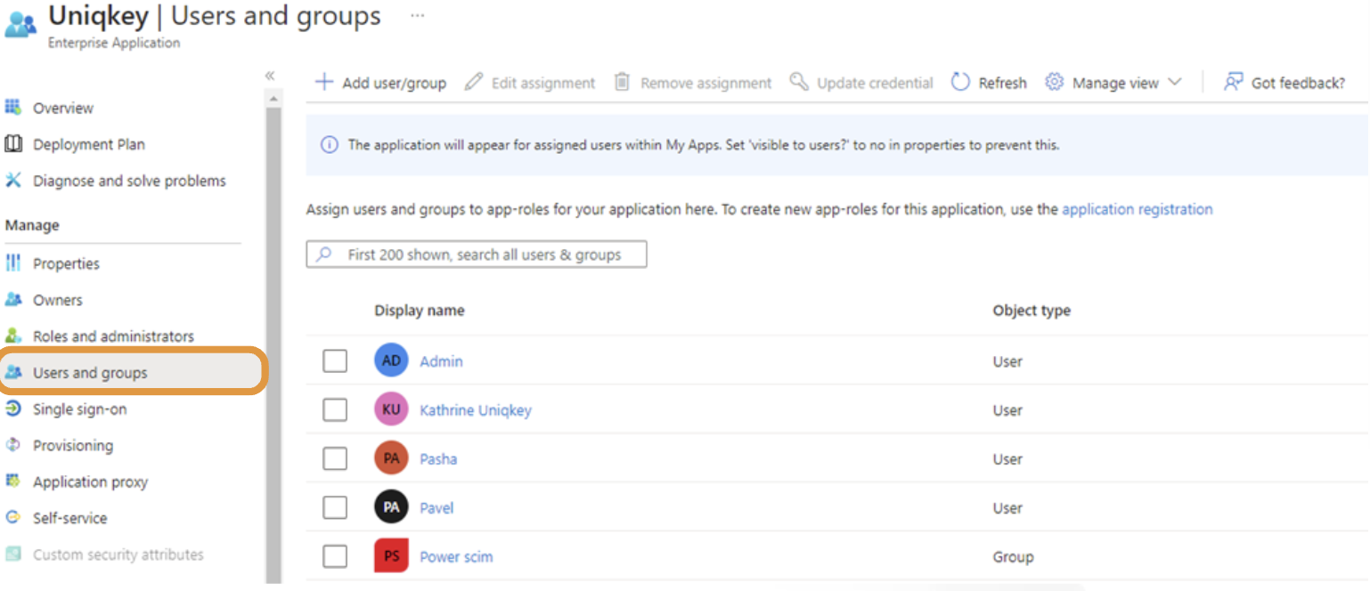Check the box for Admin user
This screenshot has height=591, width=1370.
point(335,360)
